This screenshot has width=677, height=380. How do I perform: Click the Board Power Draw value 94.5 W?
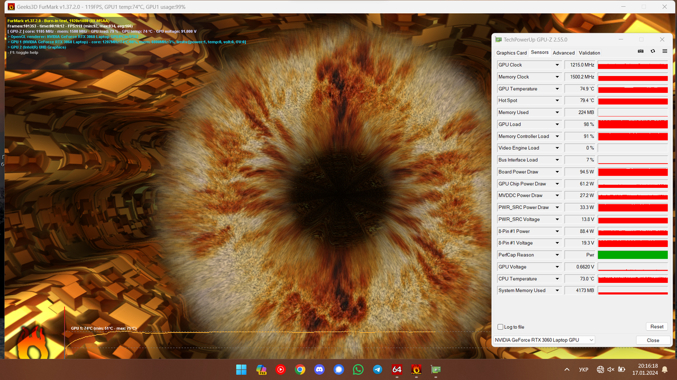(x=580, y=172)
